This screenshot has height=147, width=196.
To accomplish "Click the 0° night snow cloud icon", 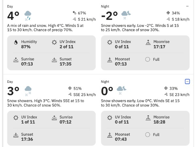I will click(x=122, y=90).
